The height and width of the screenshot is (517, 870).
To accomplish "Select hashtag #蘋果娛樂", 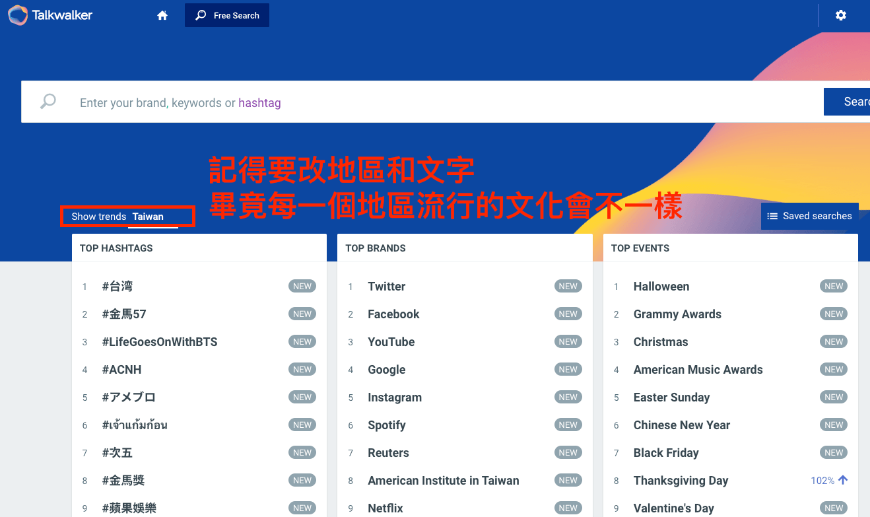I will pyautogui.click(x=129, y=508).
